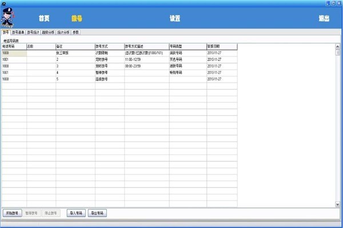The image size is (343, 228).
Task: Click 退出 to exit the application
Action: point(324,18)
